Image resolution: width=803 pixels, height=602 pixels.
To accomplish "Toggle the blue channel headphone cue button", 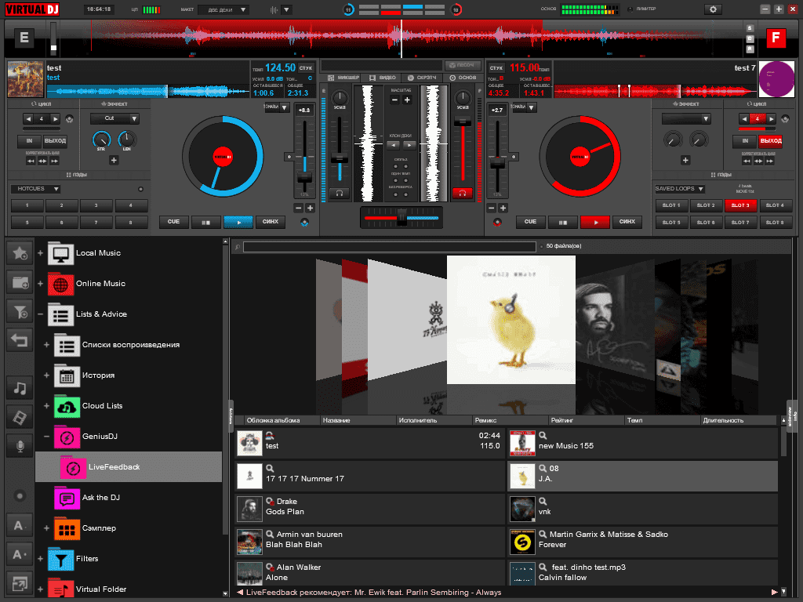I will 339,193.
